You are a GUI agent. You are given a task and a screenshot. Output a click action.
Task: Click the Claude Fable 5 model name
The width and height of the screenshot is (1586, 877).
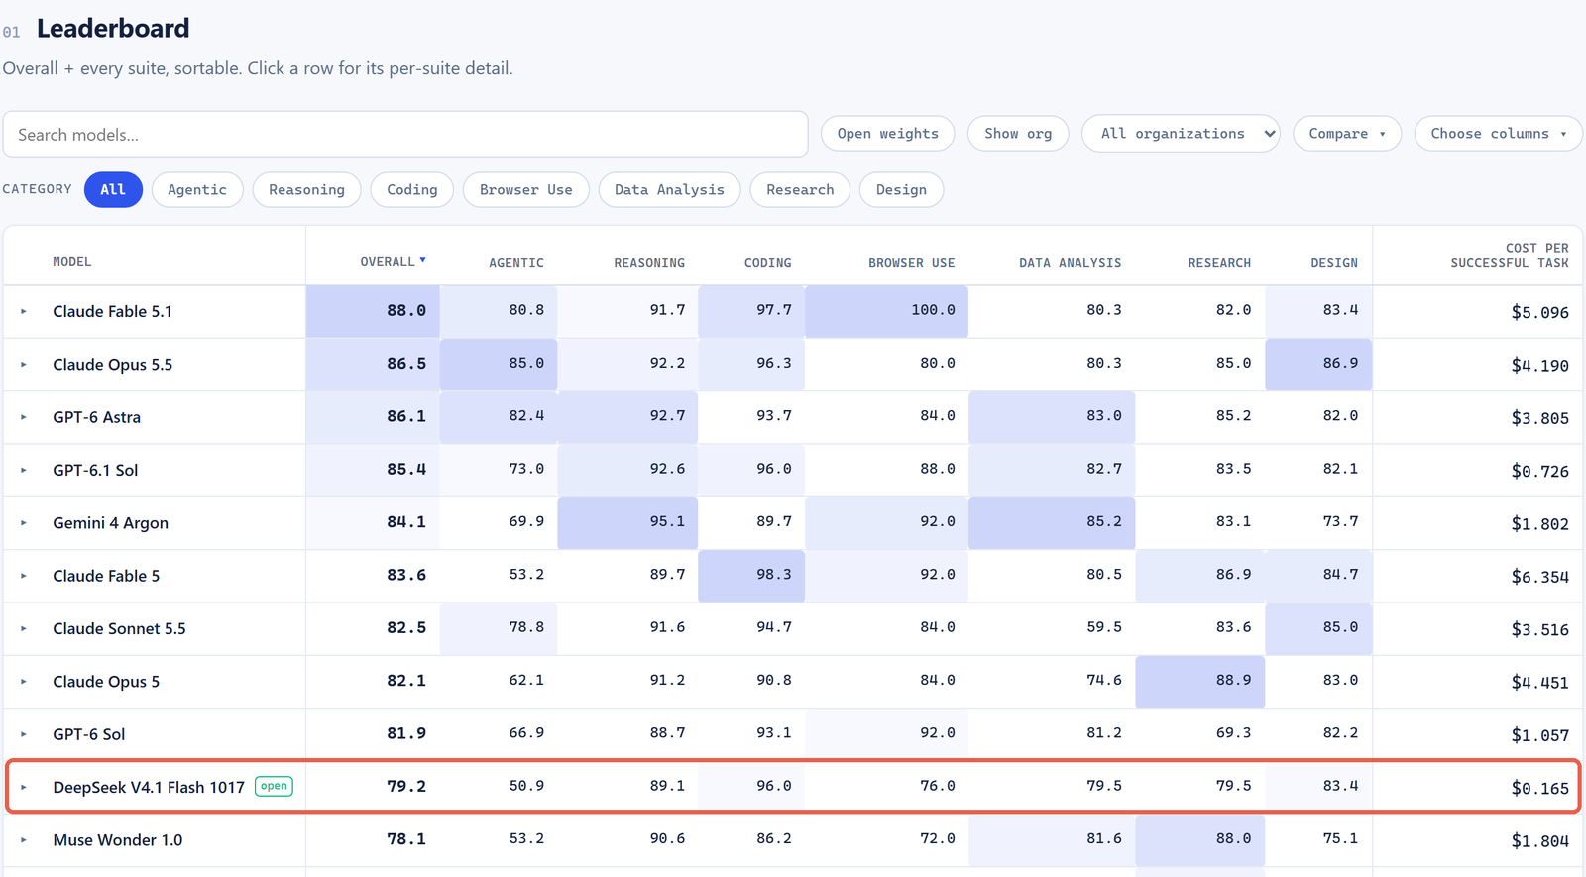[x=106, y=576]
